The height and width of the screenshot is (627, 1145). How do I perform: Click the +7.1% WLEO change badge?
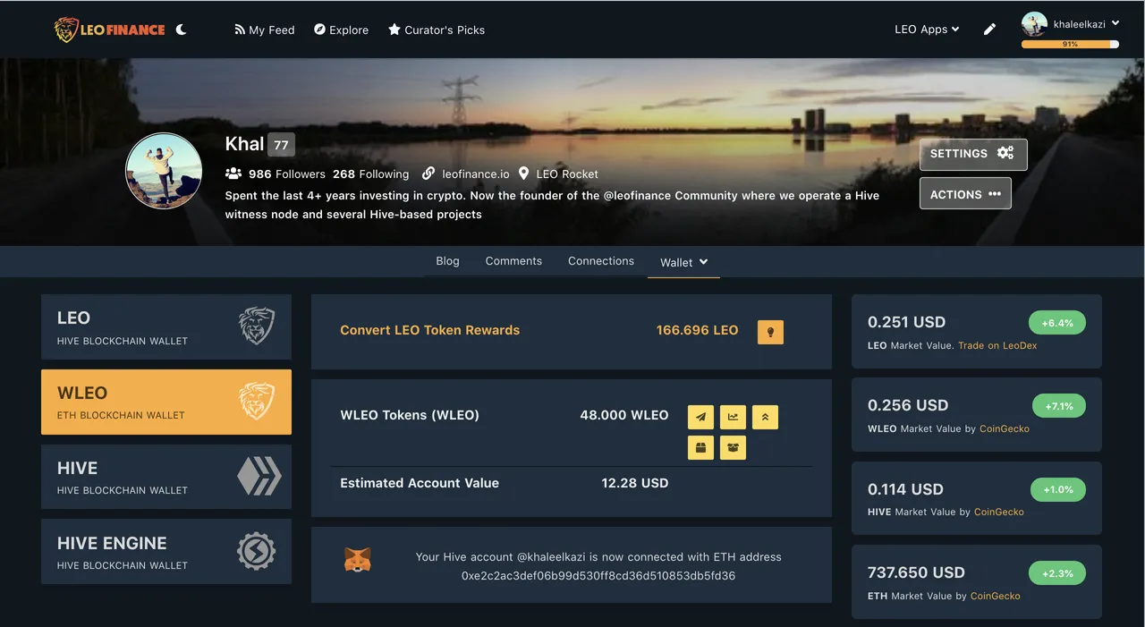(x=1059, y=406)
